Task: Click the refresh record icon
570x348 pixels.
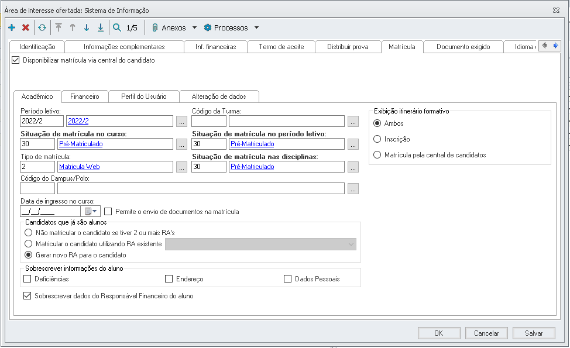Action: point(42,27)
